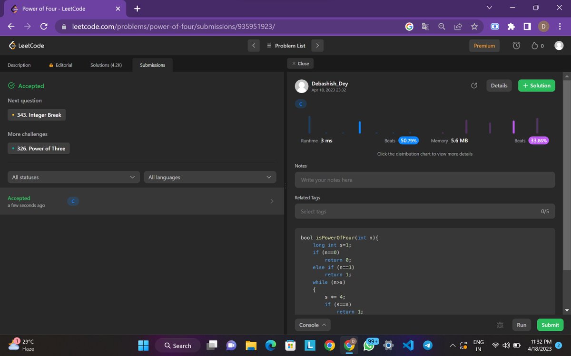The image size is (571, 356).
Task: Click the taskbar Search box
Action: 178,346
